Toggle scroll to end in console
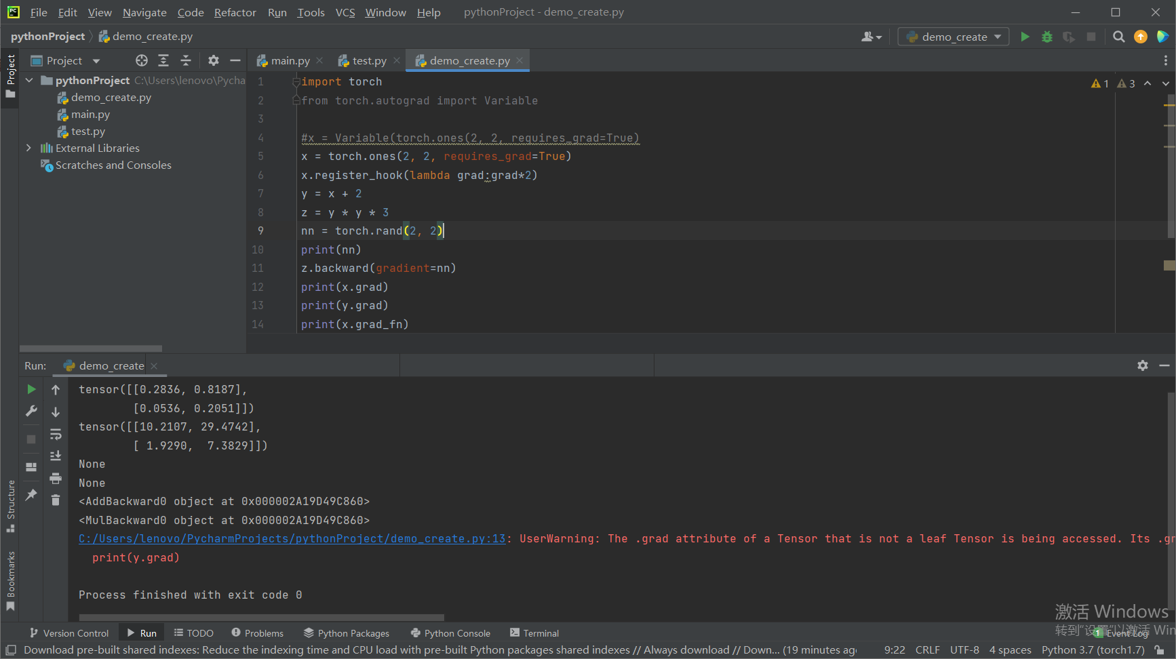Screen dimensions: 1176x659 point(56,456)
